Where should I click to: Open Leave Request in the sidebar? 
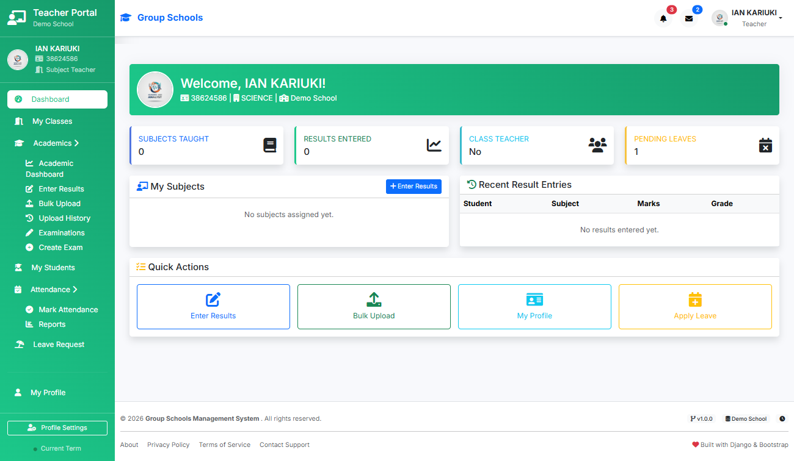point(57,345)
